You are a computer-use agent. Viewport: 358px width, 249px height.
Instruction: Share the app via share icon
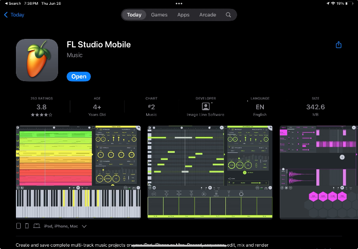339,45
